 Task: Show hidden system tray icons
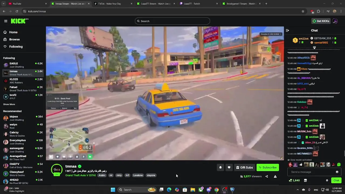[x=298, y=190]
